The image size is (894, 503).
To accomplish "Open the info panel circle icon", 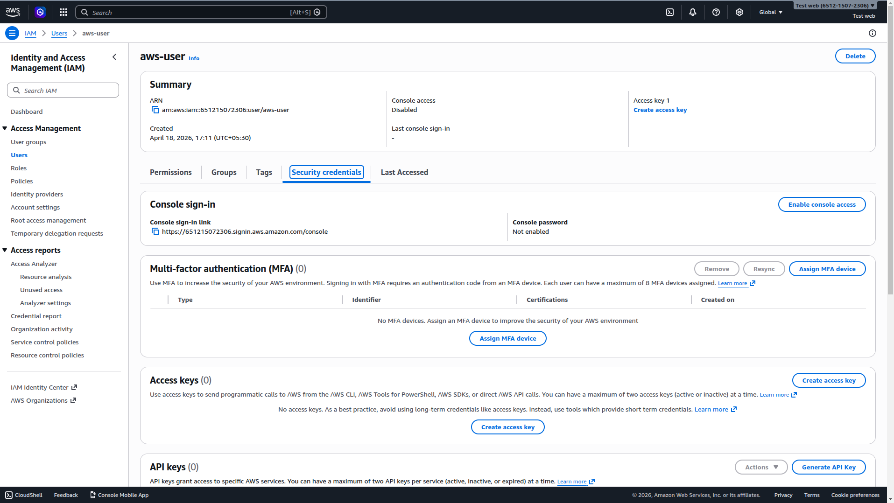I will point(873,33).
